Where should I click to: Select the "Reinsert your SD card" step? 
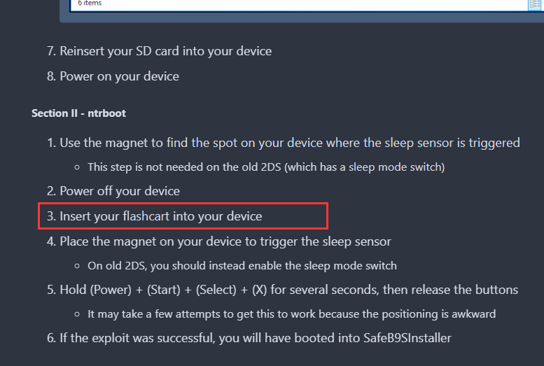click(165, 51)
